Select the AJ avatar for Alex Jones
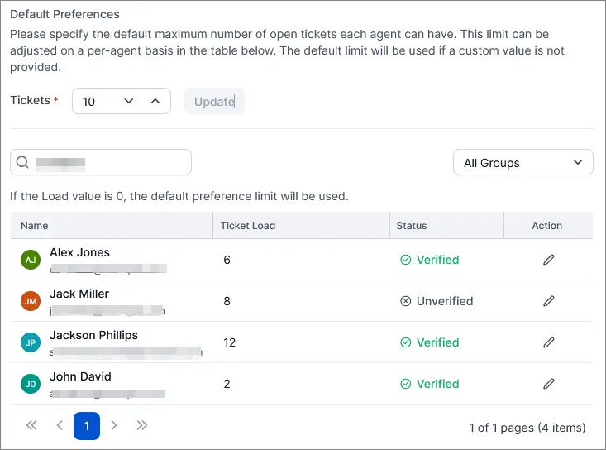Image resolution: width=606 pixels, height=450 pixels. 31,260
